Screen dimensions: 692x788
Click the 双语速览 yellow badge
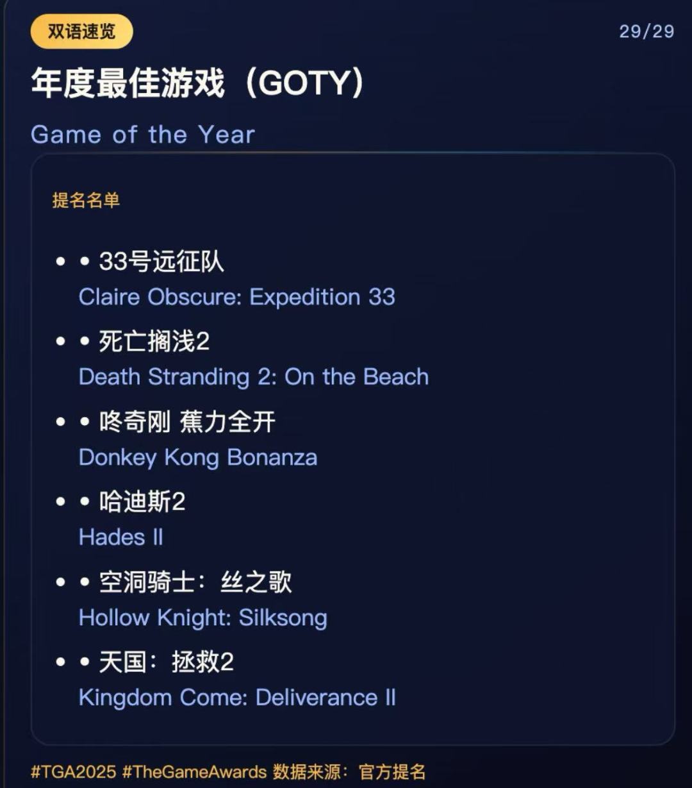[x=81, y=31]
